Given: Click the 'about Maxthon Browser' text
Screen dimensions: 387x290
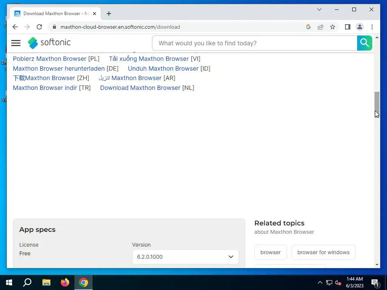Looking at the screenshot, I should point(284,232).
